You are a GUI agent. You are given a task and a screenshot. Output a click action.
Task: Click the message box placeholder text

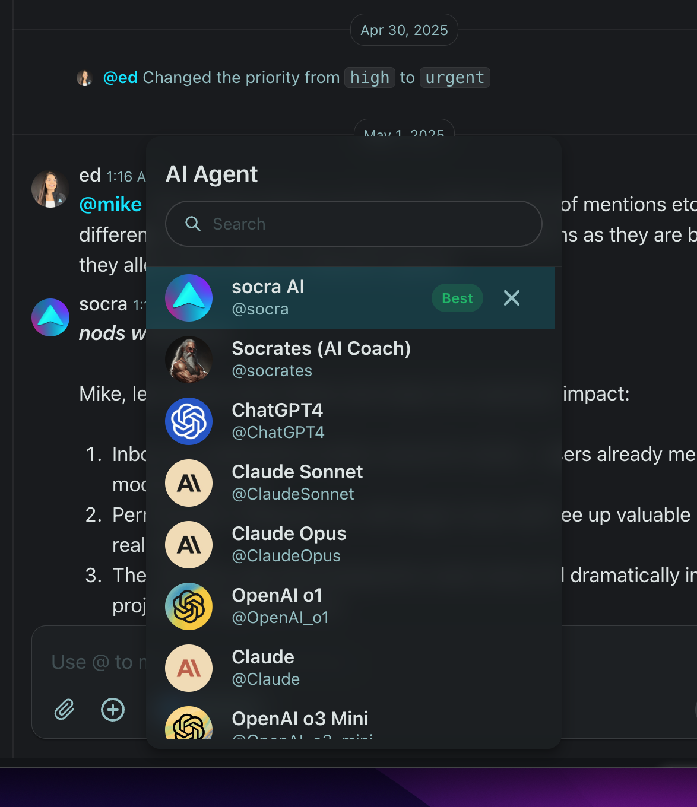coord(99,662)
